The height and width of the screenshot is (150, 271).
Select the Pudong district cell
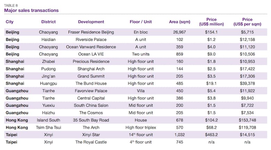point(48,69)
